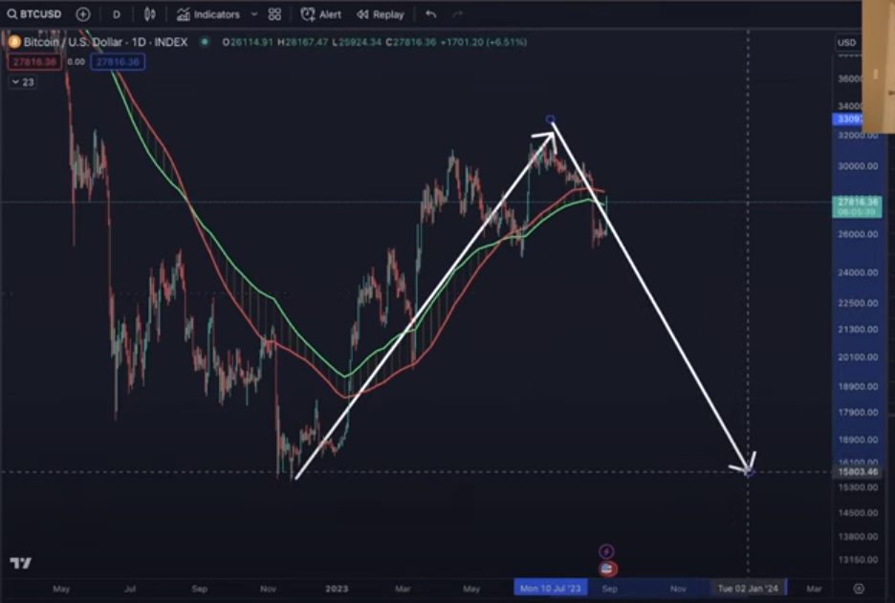Image resolution: width=895 pixels, height=603 pixels.
Task: Select the arrow anchor point at 15803.46
Action: 750,472
